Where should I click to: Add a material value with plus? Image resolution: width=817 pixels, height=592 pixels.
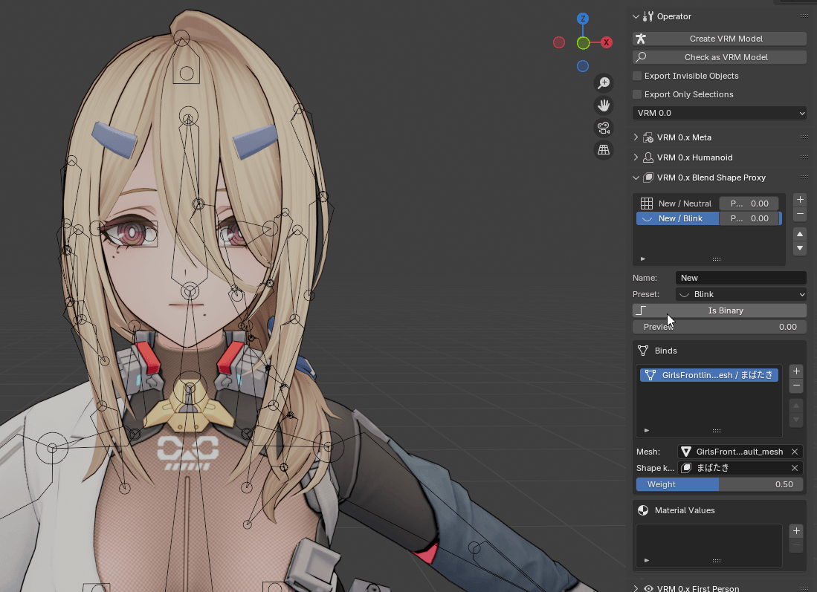pos(796,530)
